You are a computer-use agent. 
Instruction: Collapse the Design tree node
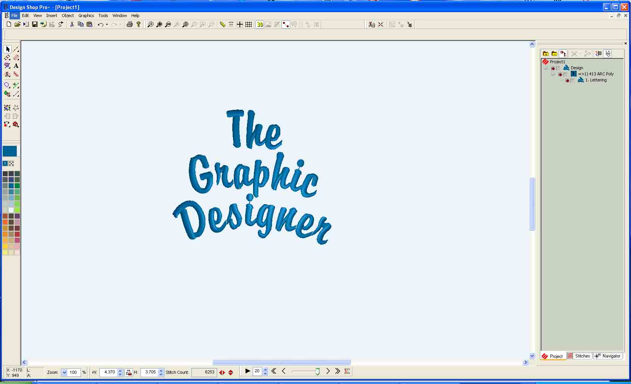[546, 68]
